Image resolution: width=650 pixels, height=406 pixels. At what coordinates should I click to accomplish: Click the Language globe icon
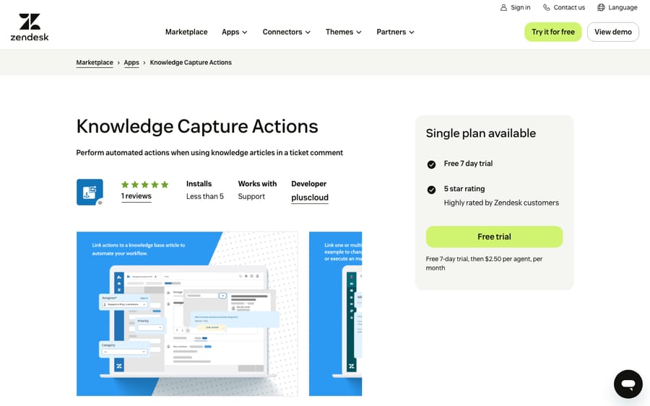[601, 7]
